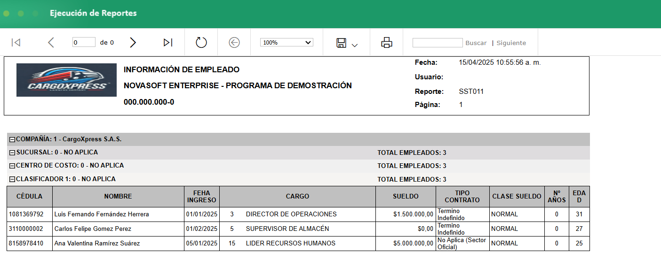Click INFORMACIÓN DE EMPLEADO title
The height and width of the screenshot is (275, 661).
[182, 69]
